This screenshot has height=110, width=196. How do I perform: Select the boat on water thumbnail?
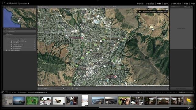(x=19, y=101)
